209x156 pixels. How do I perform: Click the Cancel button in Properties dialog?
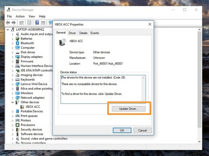click(x=143, y=130)
